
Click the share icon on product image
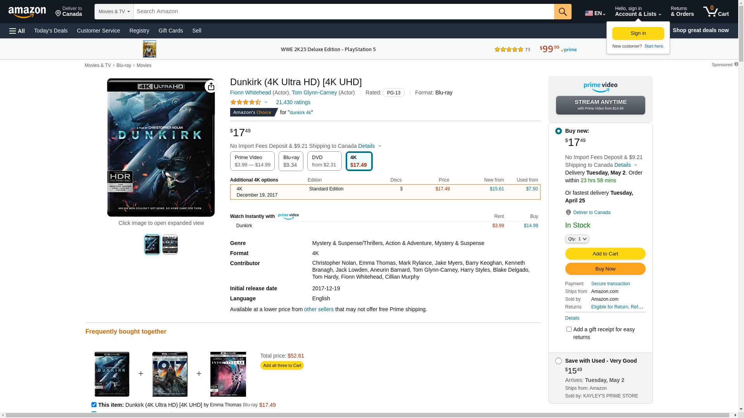[211, 86]
